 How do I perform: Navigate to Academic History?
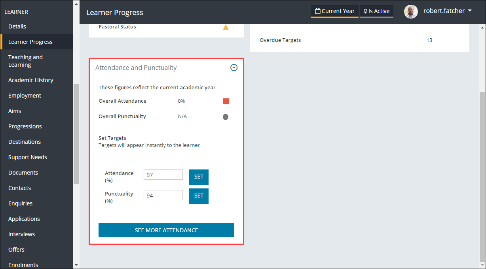tap(31, 80)
